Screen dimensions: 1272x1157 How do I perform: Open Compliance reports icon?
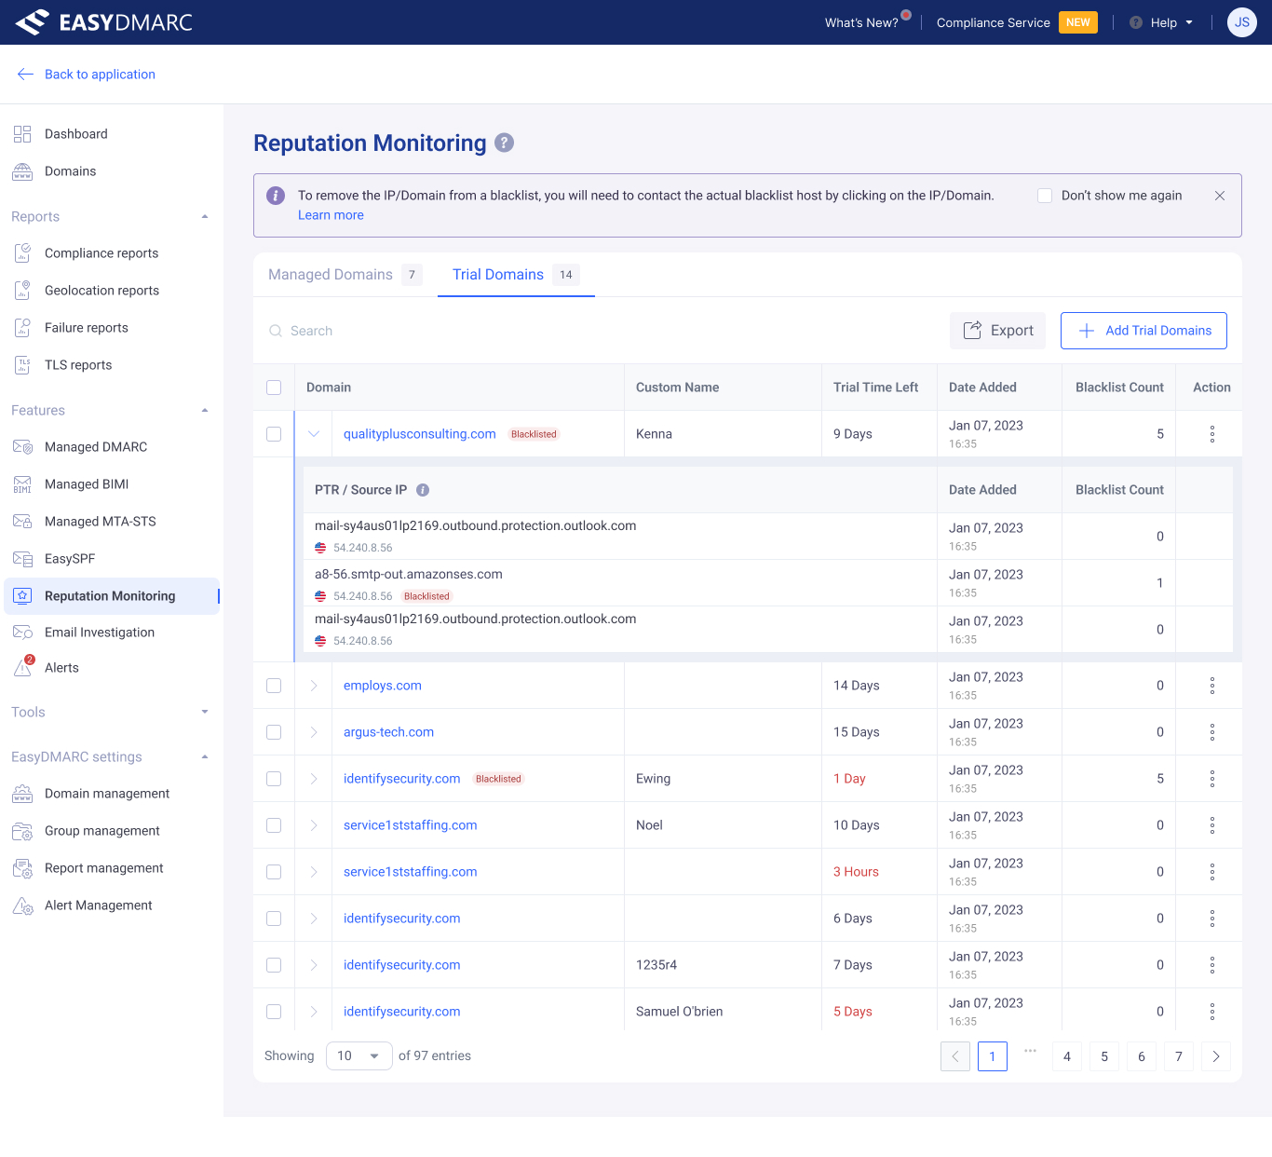pyautogui.click(x=22, y=253)
